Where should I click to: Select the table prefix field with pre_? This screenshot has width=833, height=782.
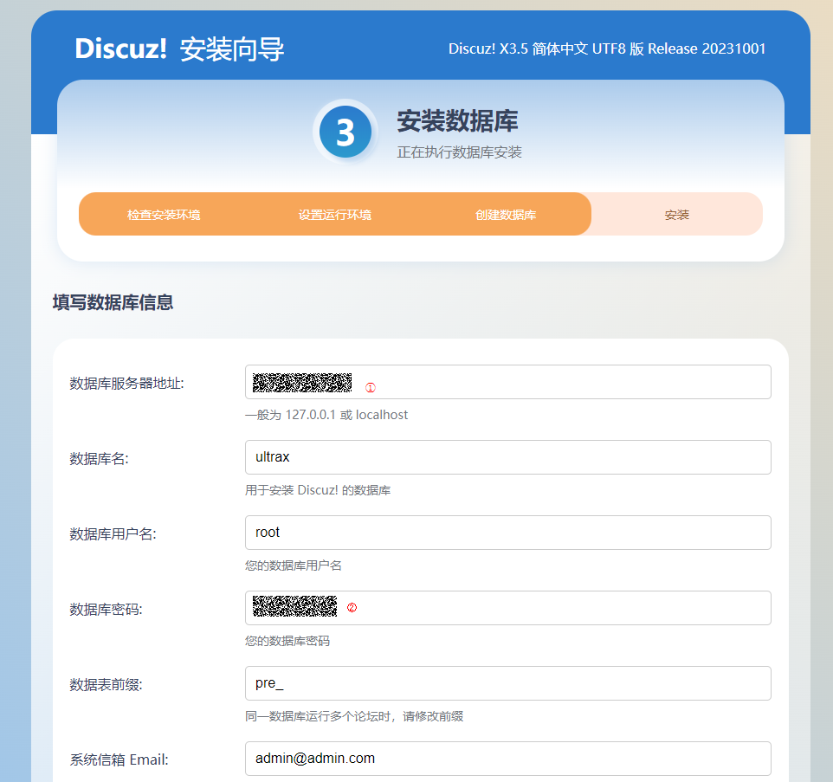coord(508,684)
